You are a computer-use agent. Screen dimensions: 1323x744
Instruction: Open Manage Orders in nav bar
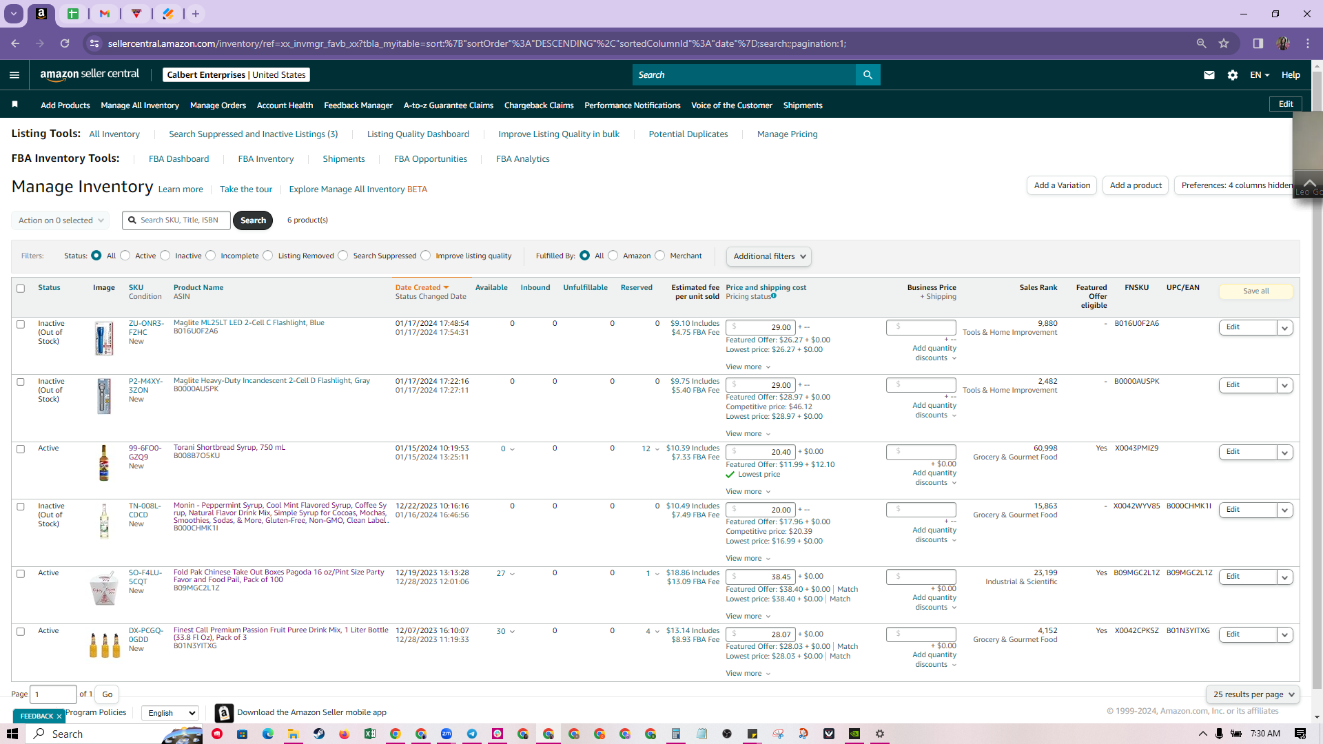coord(218,105)
